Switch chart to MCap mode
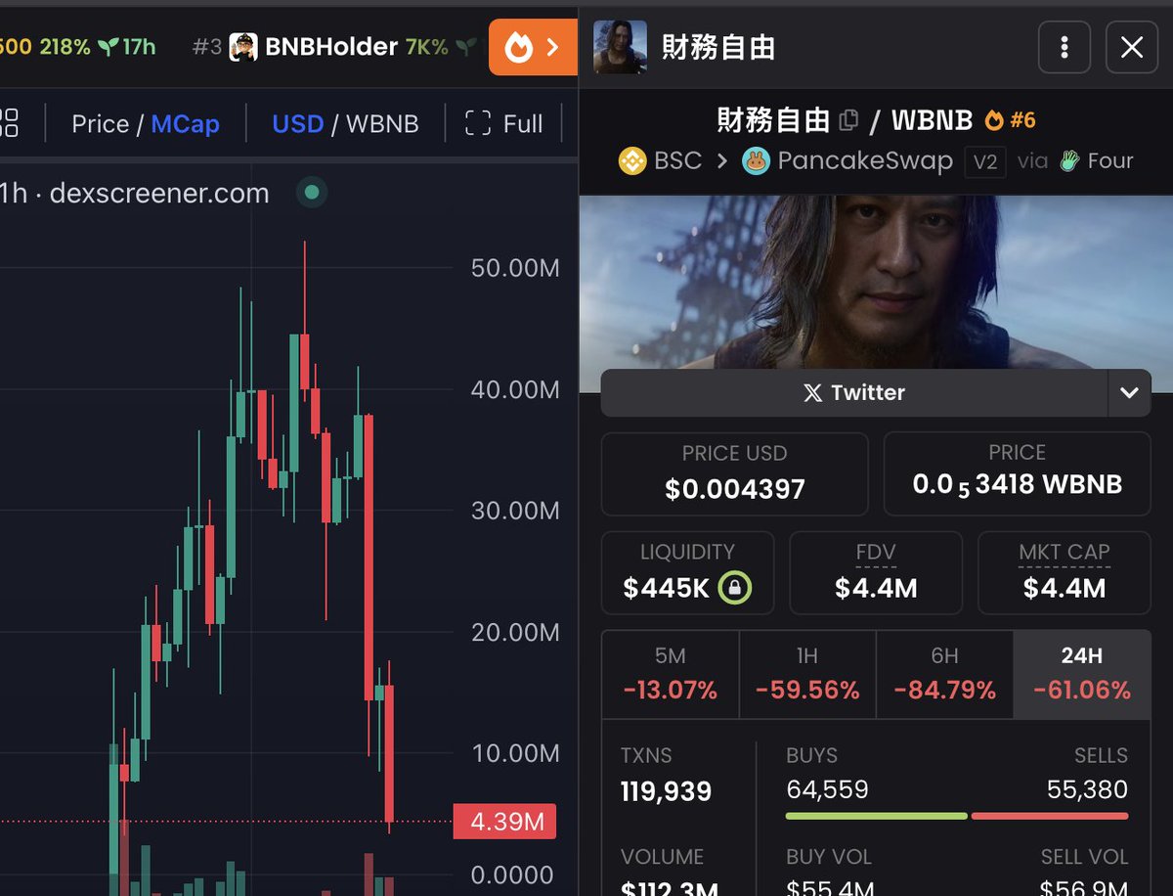This screenshot has width=1173, height=896. tap(185, 124)
